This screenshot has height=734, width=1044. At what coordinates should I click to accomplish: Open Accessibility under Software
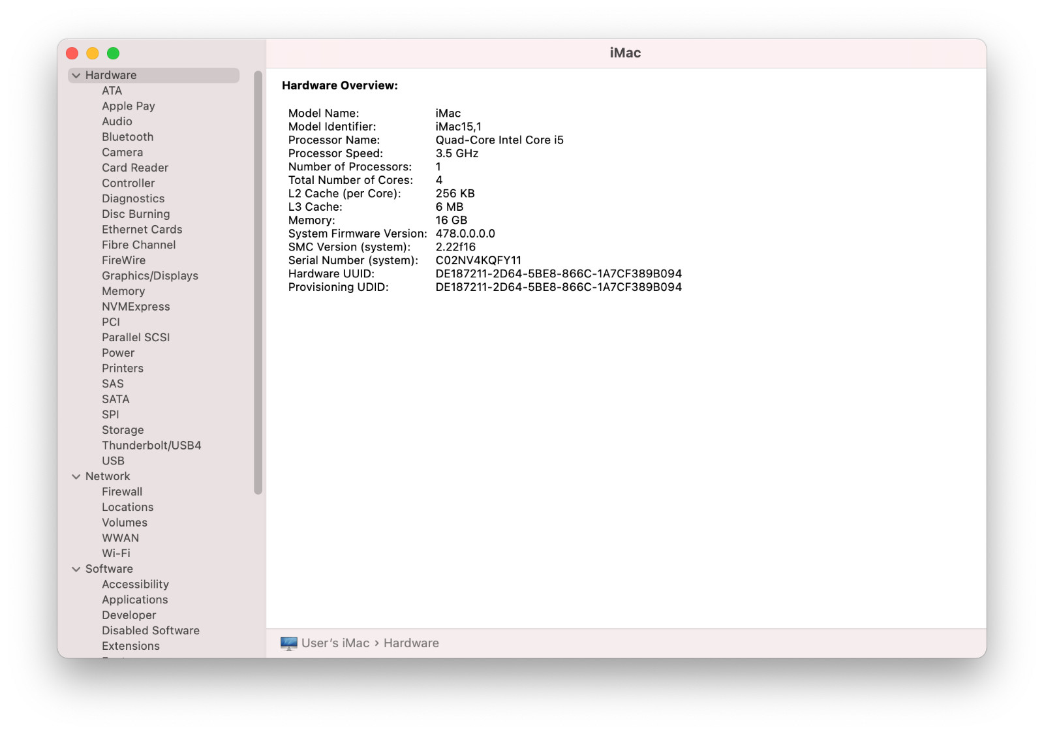(135, 585)
